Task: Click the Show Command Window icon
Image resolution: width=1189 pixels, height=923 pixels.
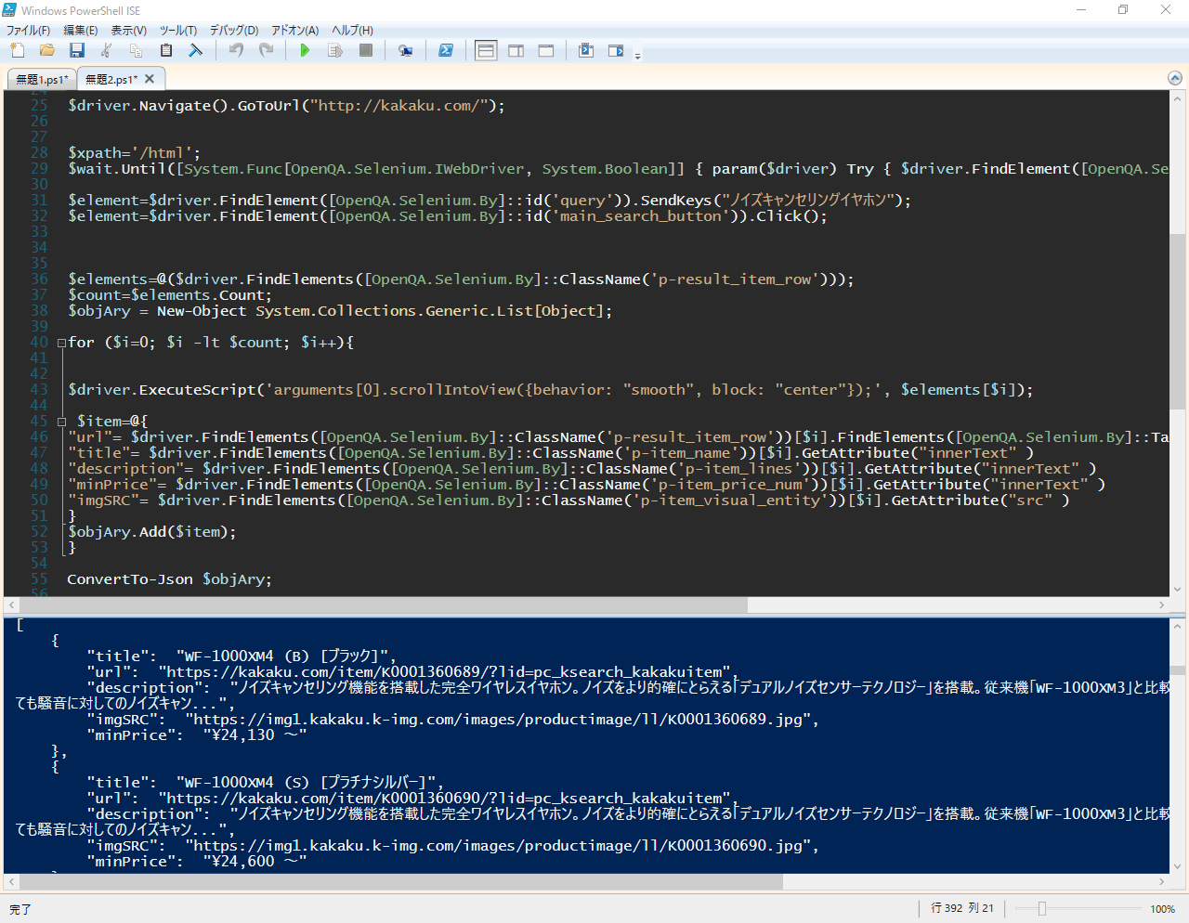Action: pos(586,50)
